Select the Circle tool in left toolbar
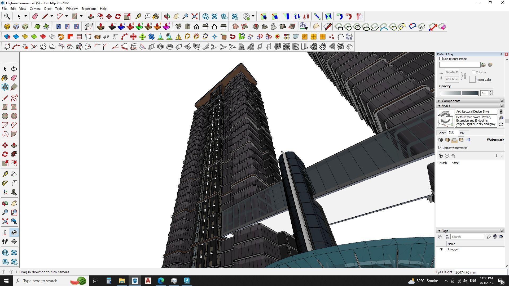 5,116
